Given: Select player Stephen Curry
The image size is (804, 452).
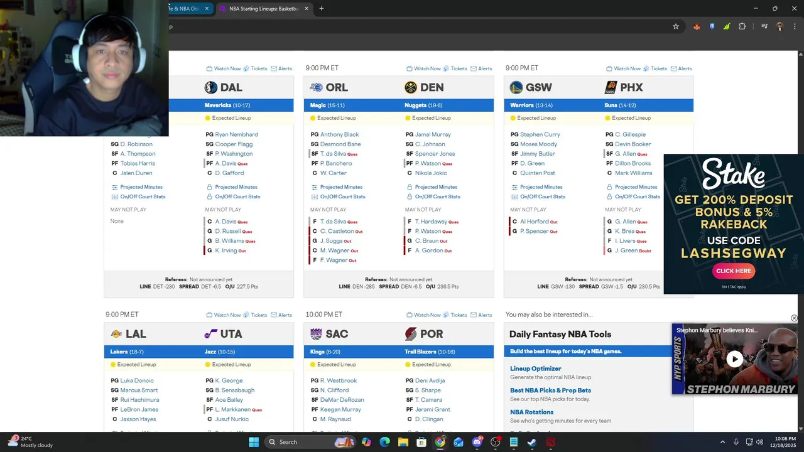Looking at the screenshot, I should click(x=540, y=134).
